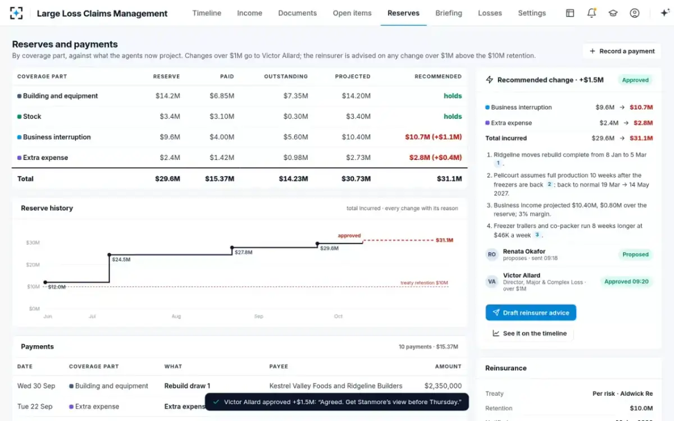Click the $31.1M projected label on chart
Screen dimensions: 674x421
point(444,240)
